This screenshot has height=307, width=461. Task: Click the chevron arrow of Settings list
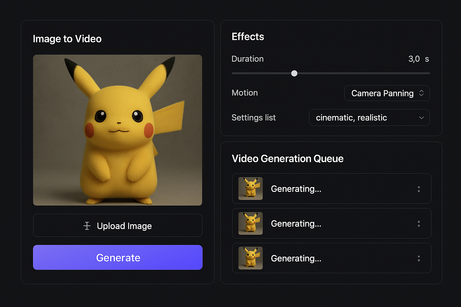[421, 118]
